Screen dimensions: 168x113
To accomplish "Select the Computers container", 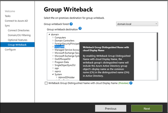I will [x=60, y=38].
